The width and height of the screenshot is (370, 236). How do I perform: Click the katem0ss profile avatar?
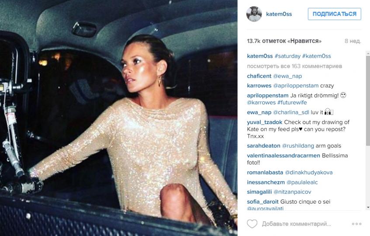[x=254, y=14]
